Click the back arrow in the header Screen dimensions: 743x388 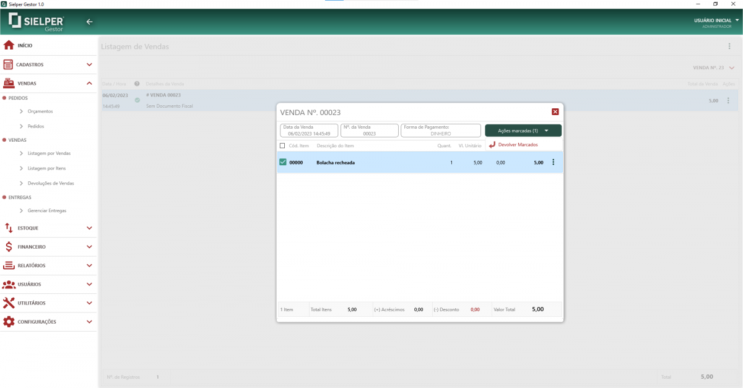pyautogui.click(x=89, y=22)
